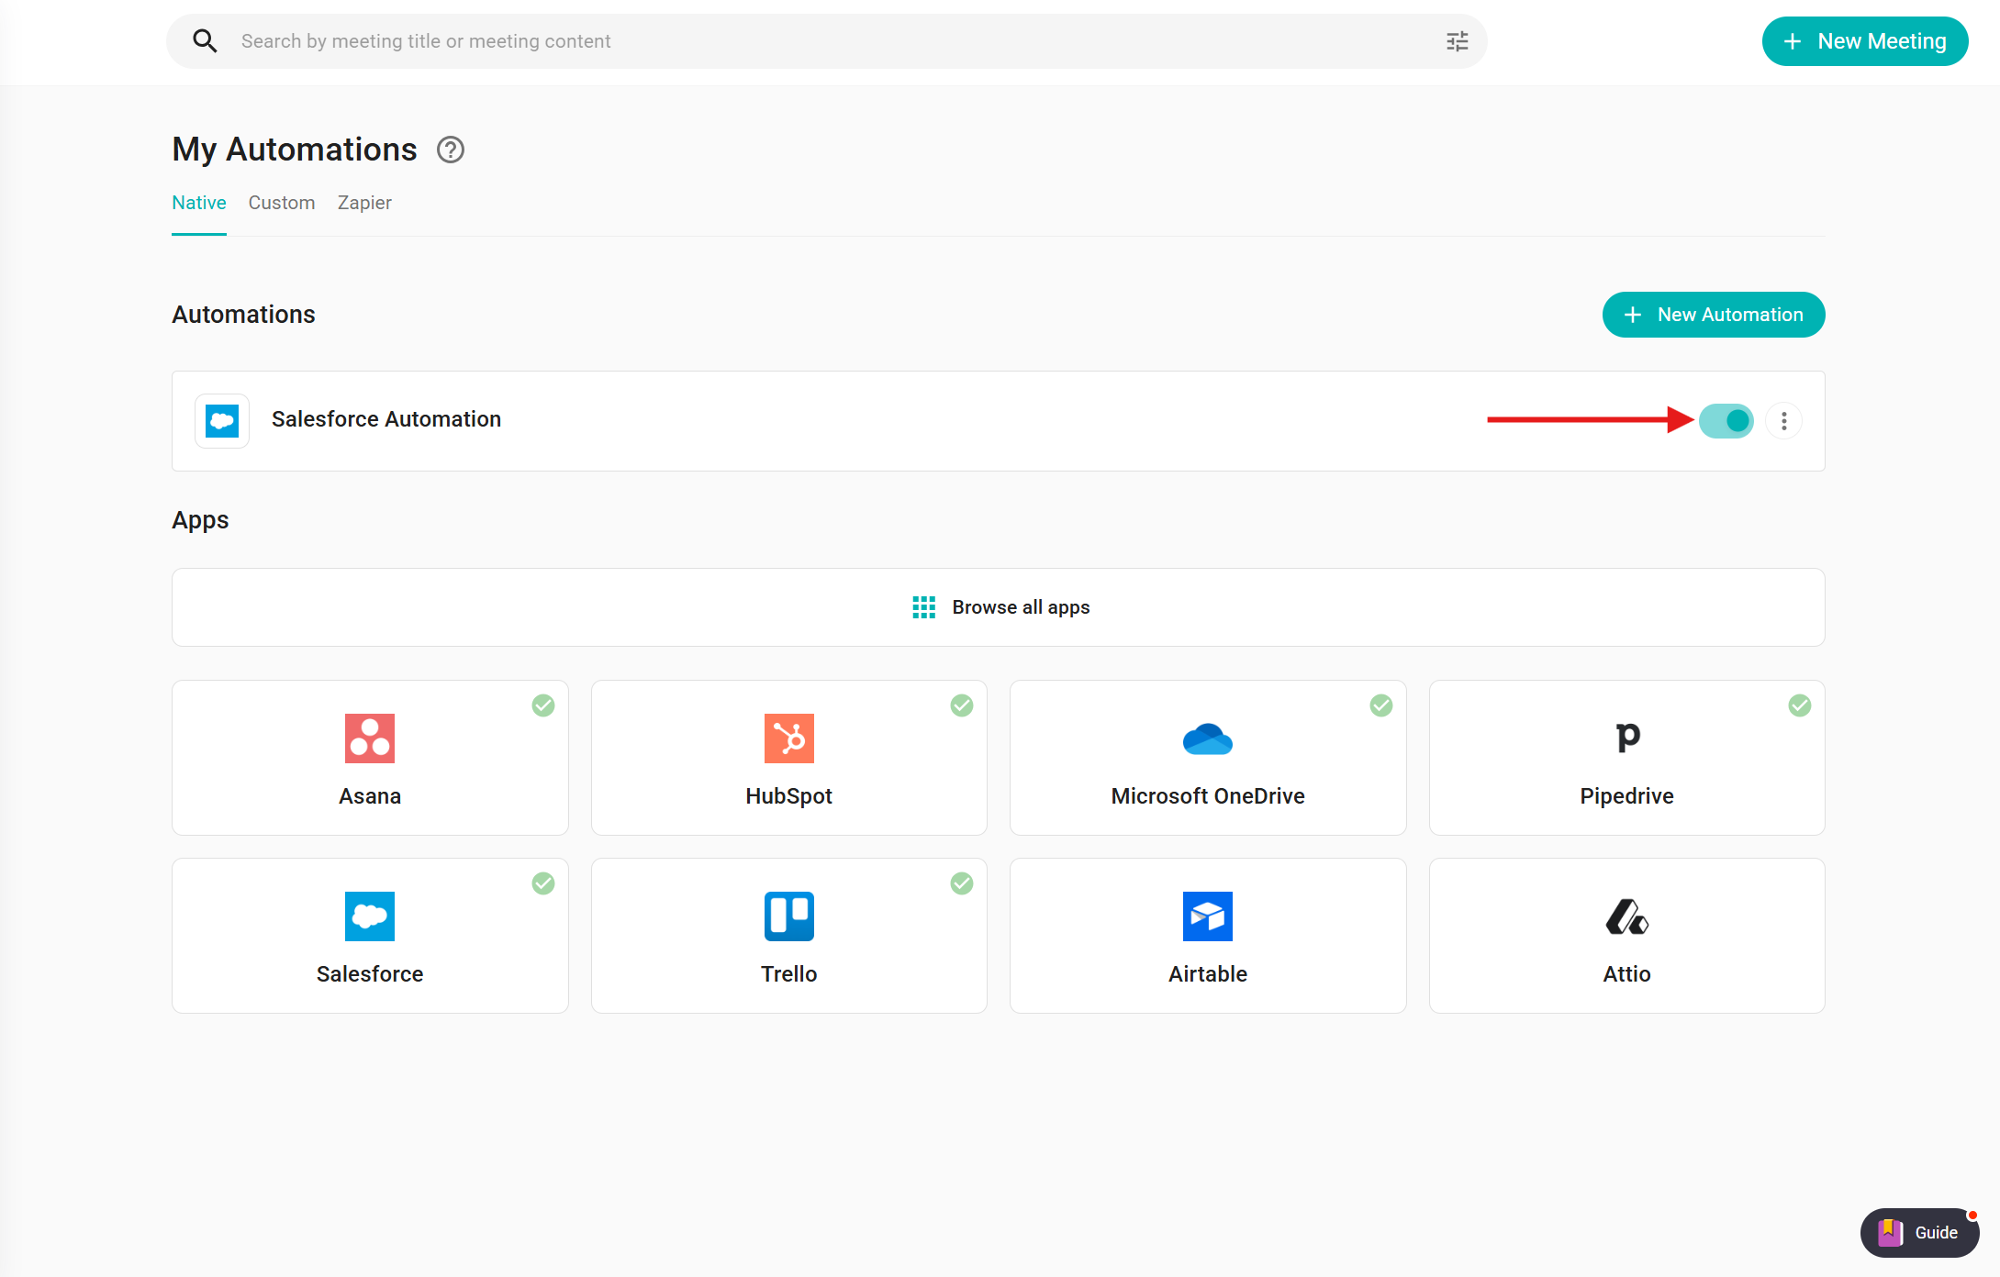The height and width of the screenshot is (1277, 2000).
Task: Switch to the Custom tab
Action: [281, 203]
